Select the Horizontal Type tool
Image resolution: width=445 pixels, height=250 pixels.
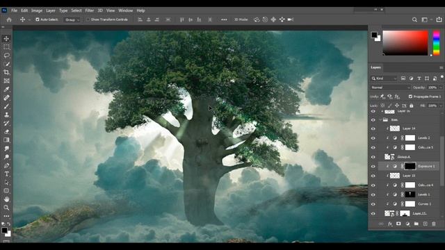click(x=6, y=174)
